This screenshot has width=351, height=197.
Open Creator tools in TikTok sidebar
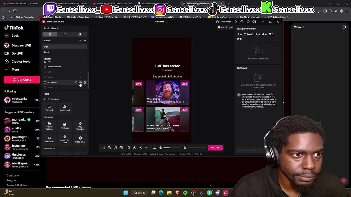click(x=17, y=62)
